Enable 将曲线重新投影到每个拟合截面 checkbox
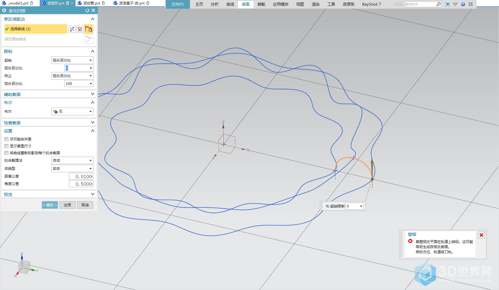Image resolution: width=499 pixels, height=290 pixels. click(x=6, y=153)
